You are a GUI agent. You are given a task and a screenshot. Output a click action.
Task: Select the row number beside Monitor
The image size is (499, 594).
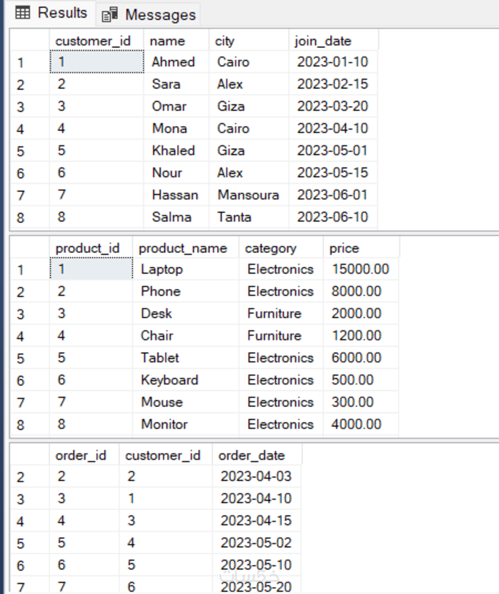21,424
